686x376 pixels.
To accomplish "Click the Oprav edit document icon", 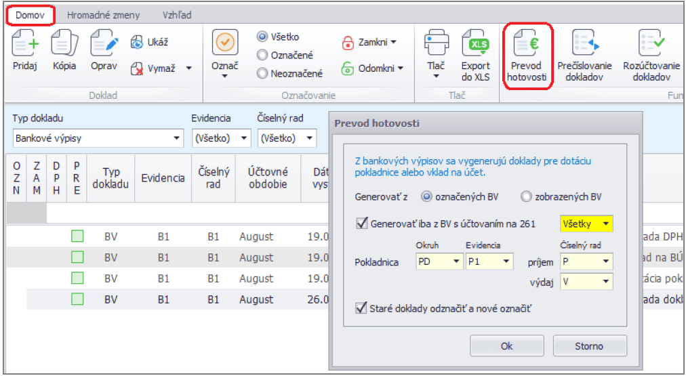I will (104, 45).
